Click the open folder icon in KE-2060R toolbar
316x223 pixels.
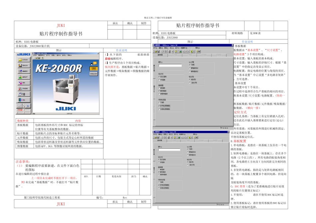coord(37,58)
